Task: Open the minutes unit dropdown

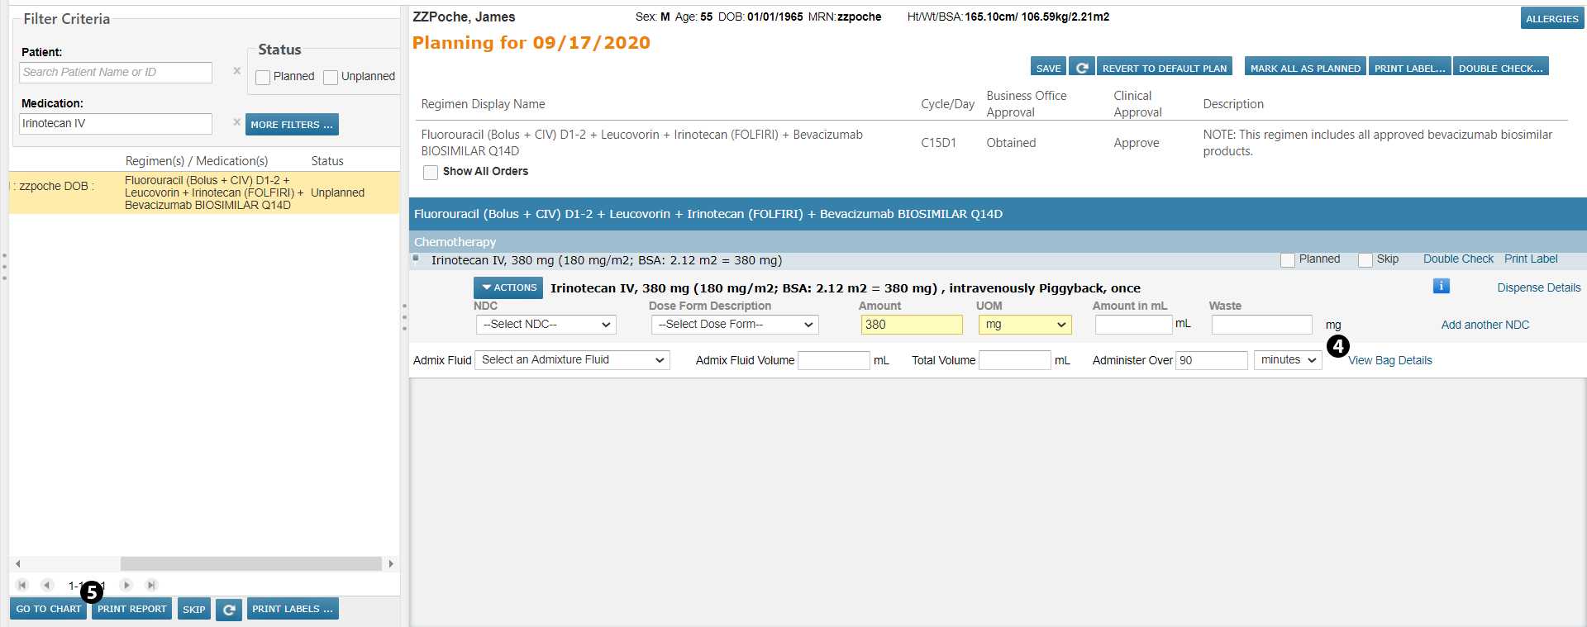Action: (x=1288, y=360)
